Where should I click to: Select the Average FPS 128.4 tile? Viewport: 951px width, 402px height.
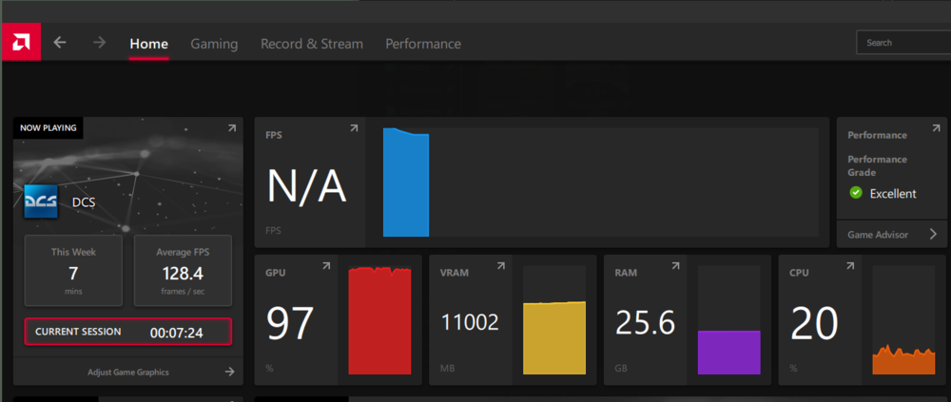[183, 271]
